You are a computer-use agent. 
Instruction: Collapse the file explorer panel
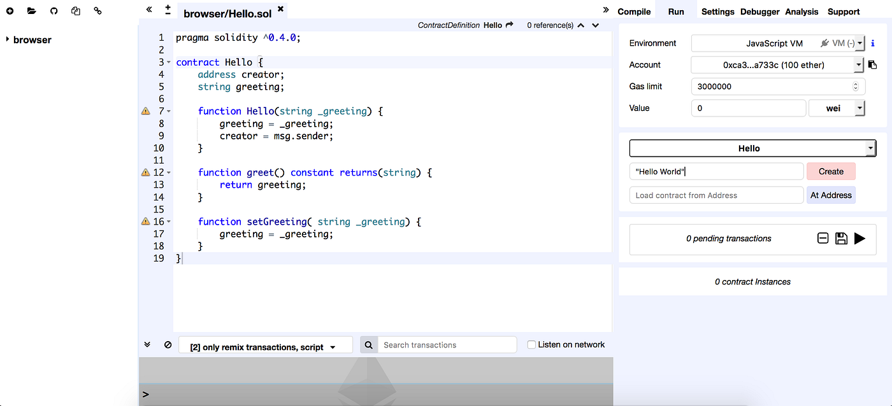tap(148, 10)
